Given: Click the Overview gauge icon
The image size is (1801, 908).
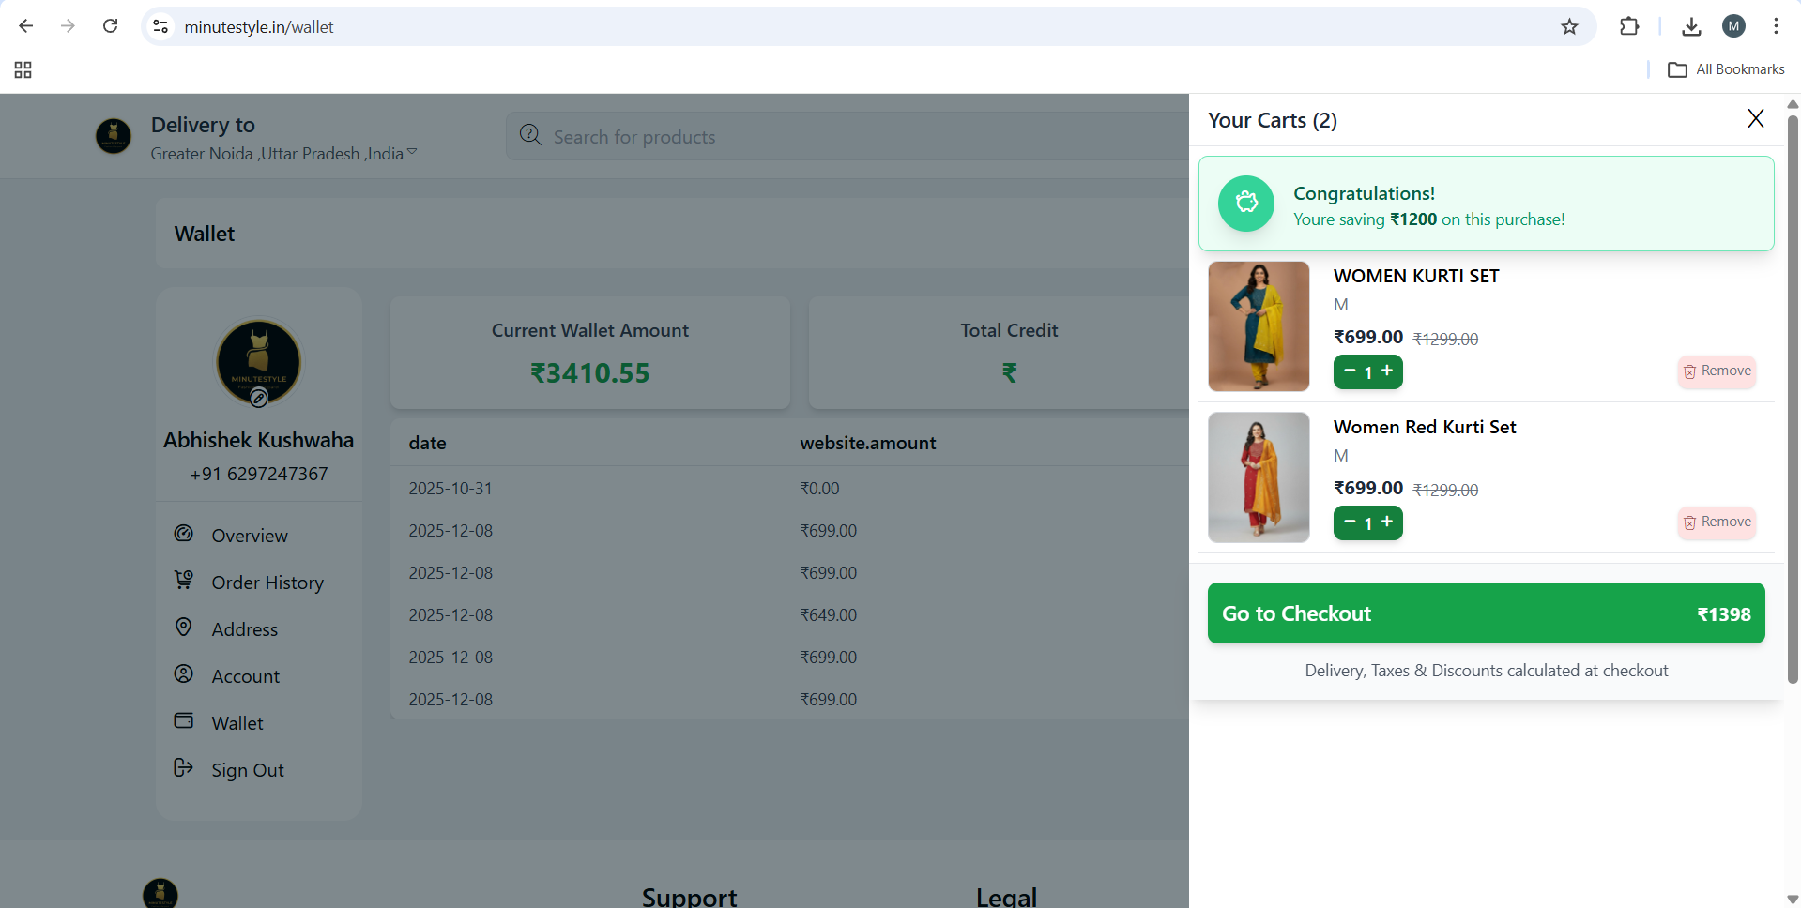Looking at the screenshot, I should click(x=184, y=534).
